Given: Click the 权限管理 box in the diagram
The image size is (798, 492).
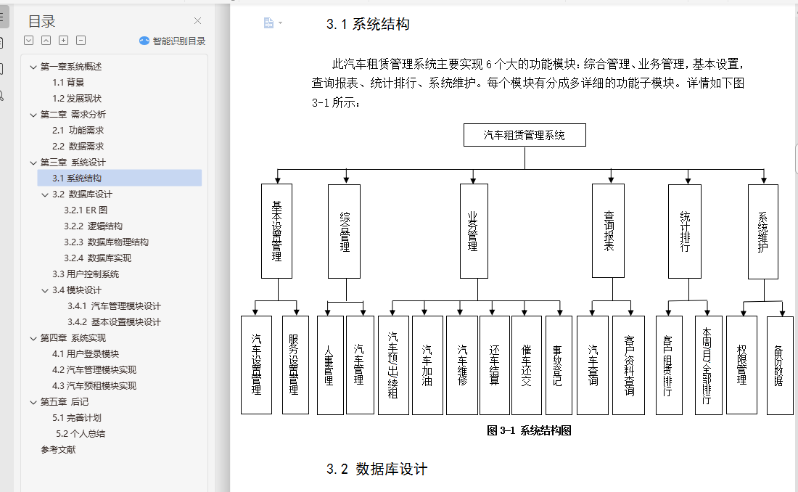Looking at the screenshot, I should tap(742, 365).
